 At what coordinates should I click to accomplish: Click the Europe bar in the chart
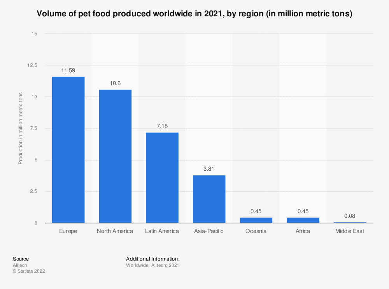tap(68, 150)
